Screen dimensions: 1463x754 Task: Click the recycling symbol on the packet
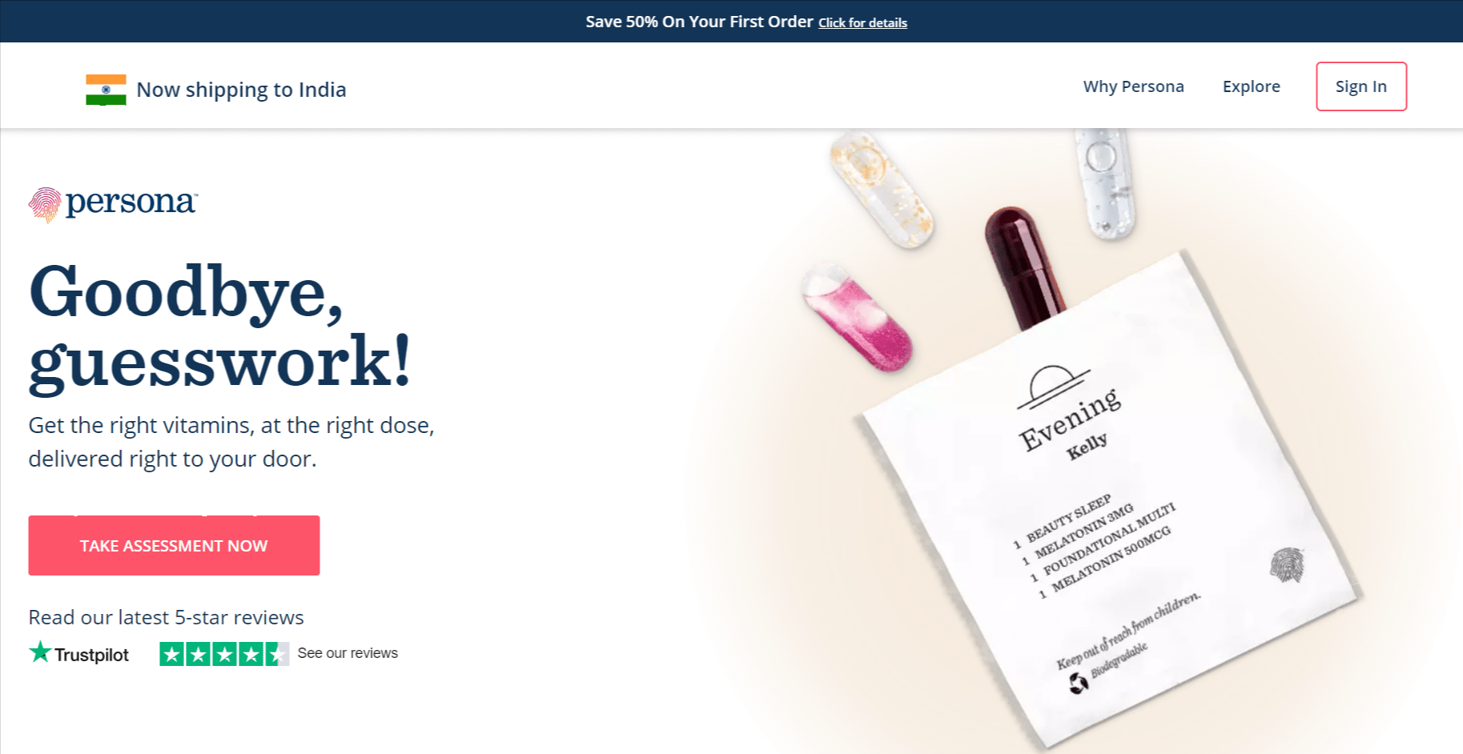(1079, 683)
